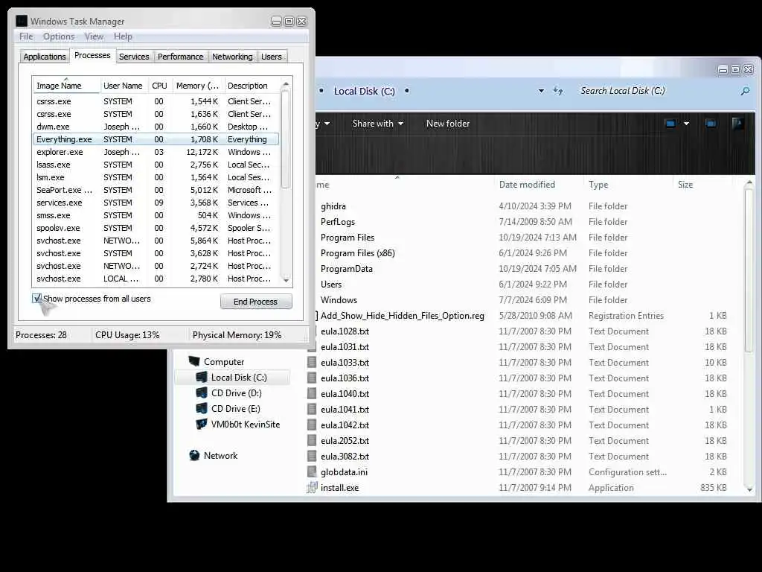Image resolution: width=762 pixels, height=572 pixels.
Task: Select the SeaPort.exe process row
Action: (x=156, y=190)
